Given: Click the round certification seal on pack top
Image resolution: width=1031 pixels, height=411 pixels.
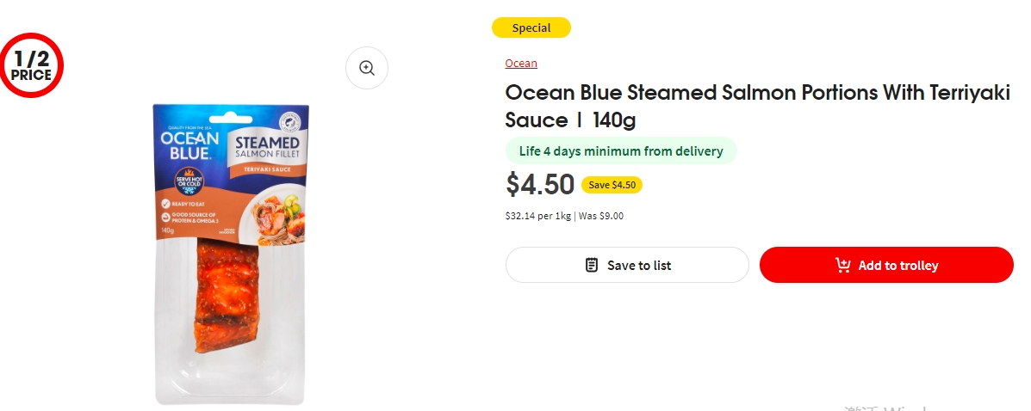Looking at the screenshot, I should pyautogui.click(x=290, y=121).
